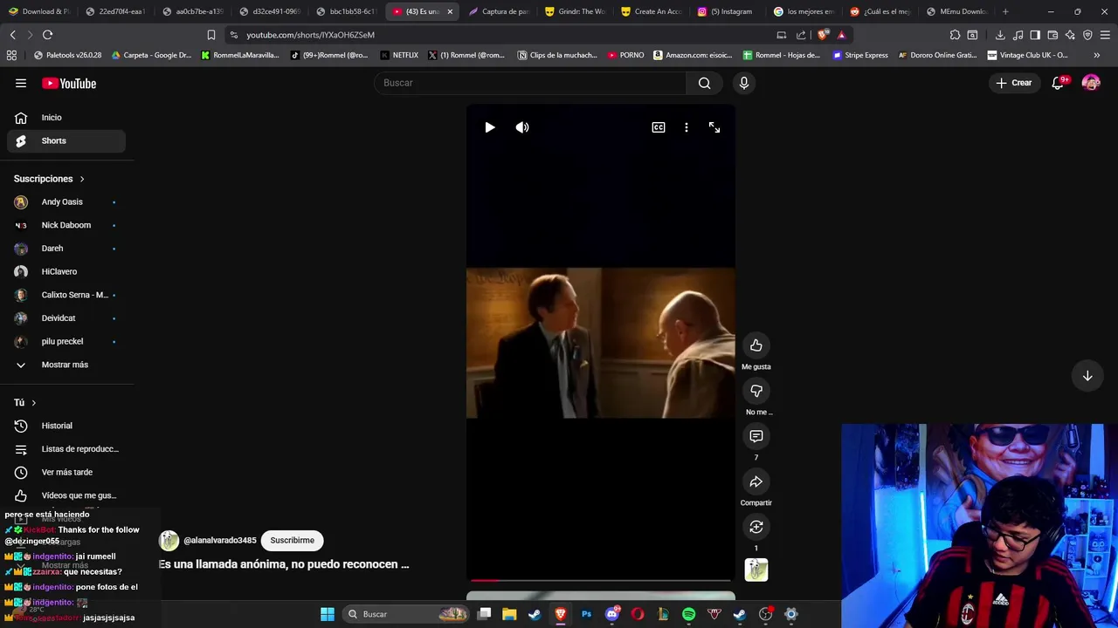
Task: Start voice search with the microphone
Action: [744, 83]
